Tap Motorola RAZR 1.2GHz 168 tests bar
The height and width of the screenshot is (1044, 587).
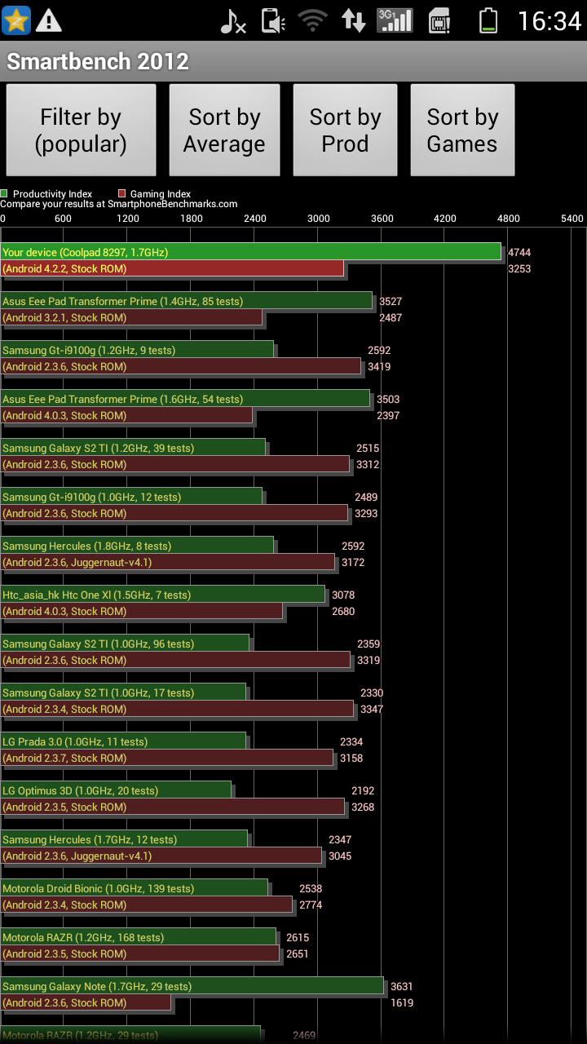click(x=139, y=937)
